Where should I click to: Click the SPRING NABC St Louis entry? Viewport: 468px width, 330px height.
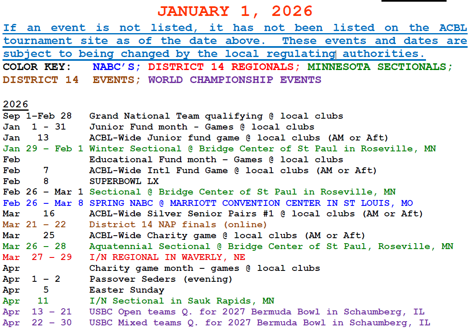251,203
